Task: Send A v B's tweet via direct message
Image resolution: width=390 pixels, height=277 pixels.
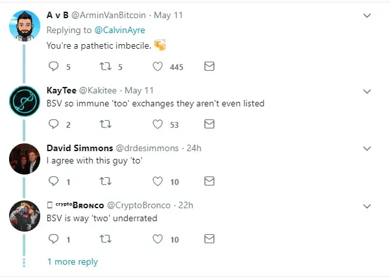Action: tap(209, 66)
